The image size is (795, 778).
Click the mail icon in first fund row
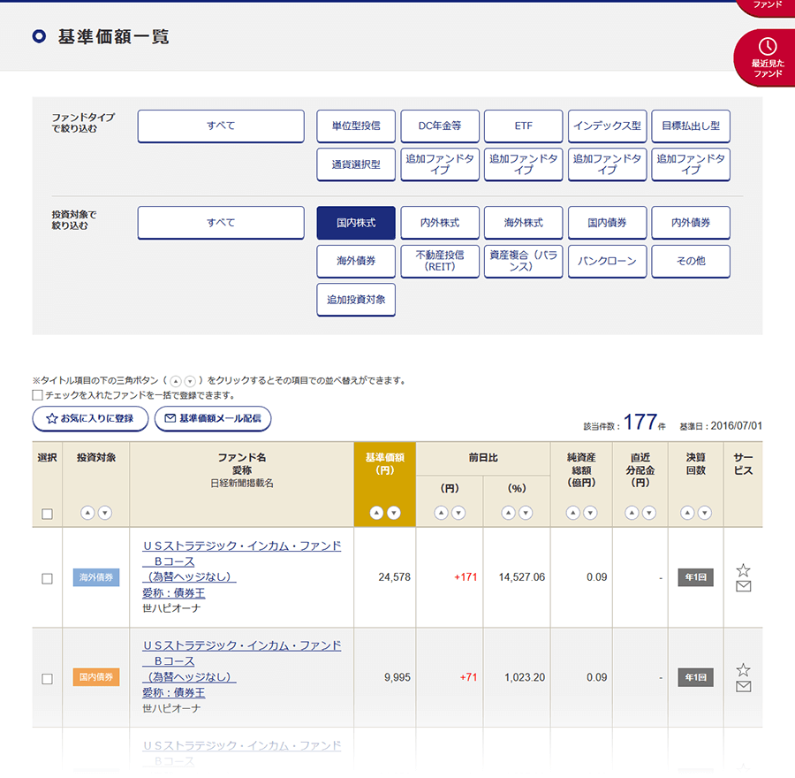(743, 586)
